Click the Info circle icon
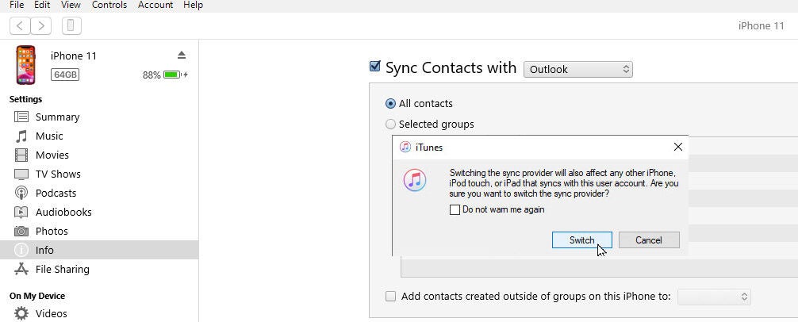The height and width of the screenshot is (322, 798). click(21, 251)
